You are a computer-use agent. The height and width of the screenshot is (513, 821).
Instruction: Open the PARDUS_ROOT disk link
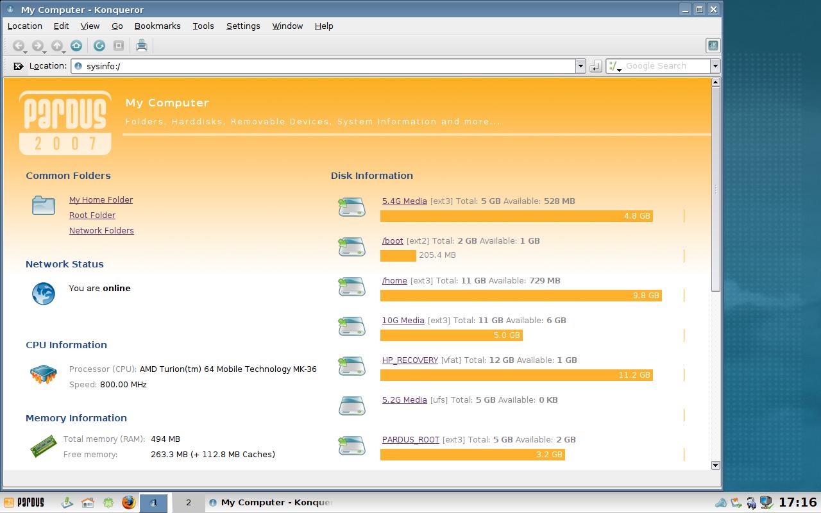tap(411, 440)
